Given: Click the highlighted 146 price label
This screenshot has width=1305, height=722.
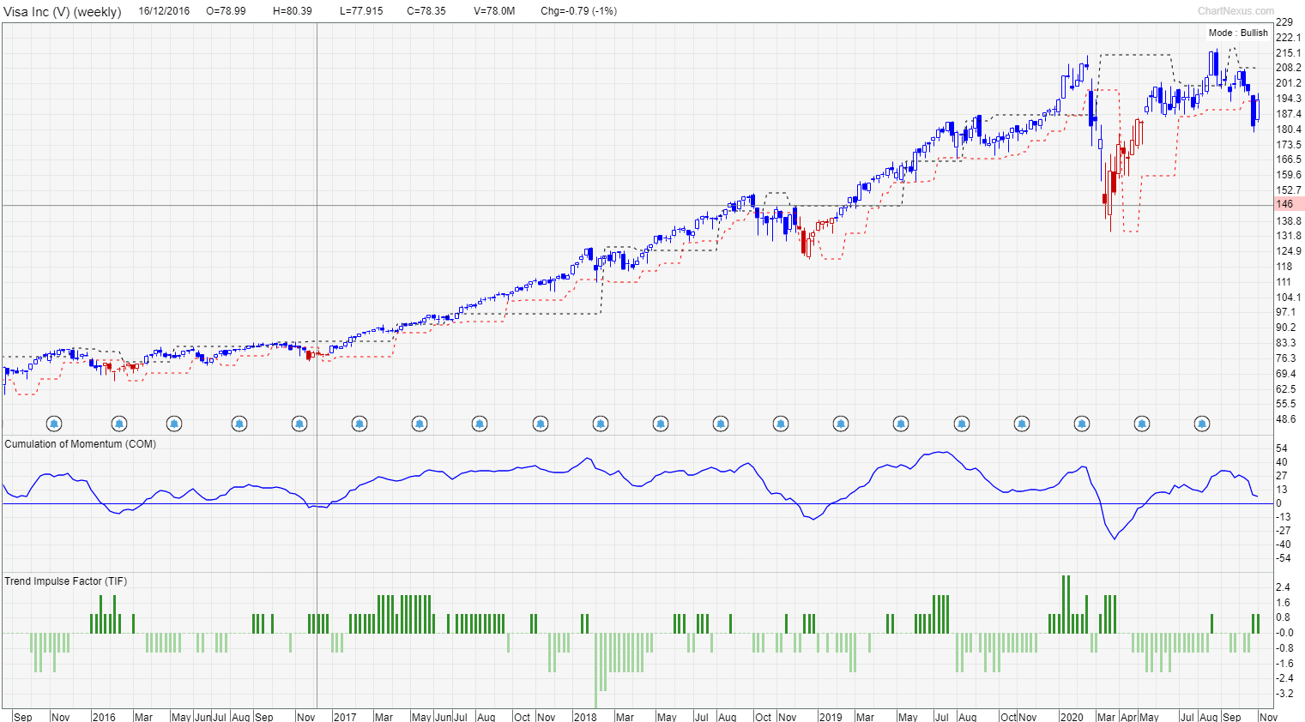Looking at the screenshot, I should (x=1289, y=204).
